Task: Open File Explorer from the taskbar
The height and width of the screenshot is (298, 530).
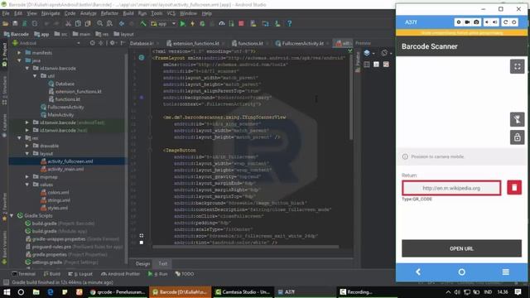Action: 36,292
